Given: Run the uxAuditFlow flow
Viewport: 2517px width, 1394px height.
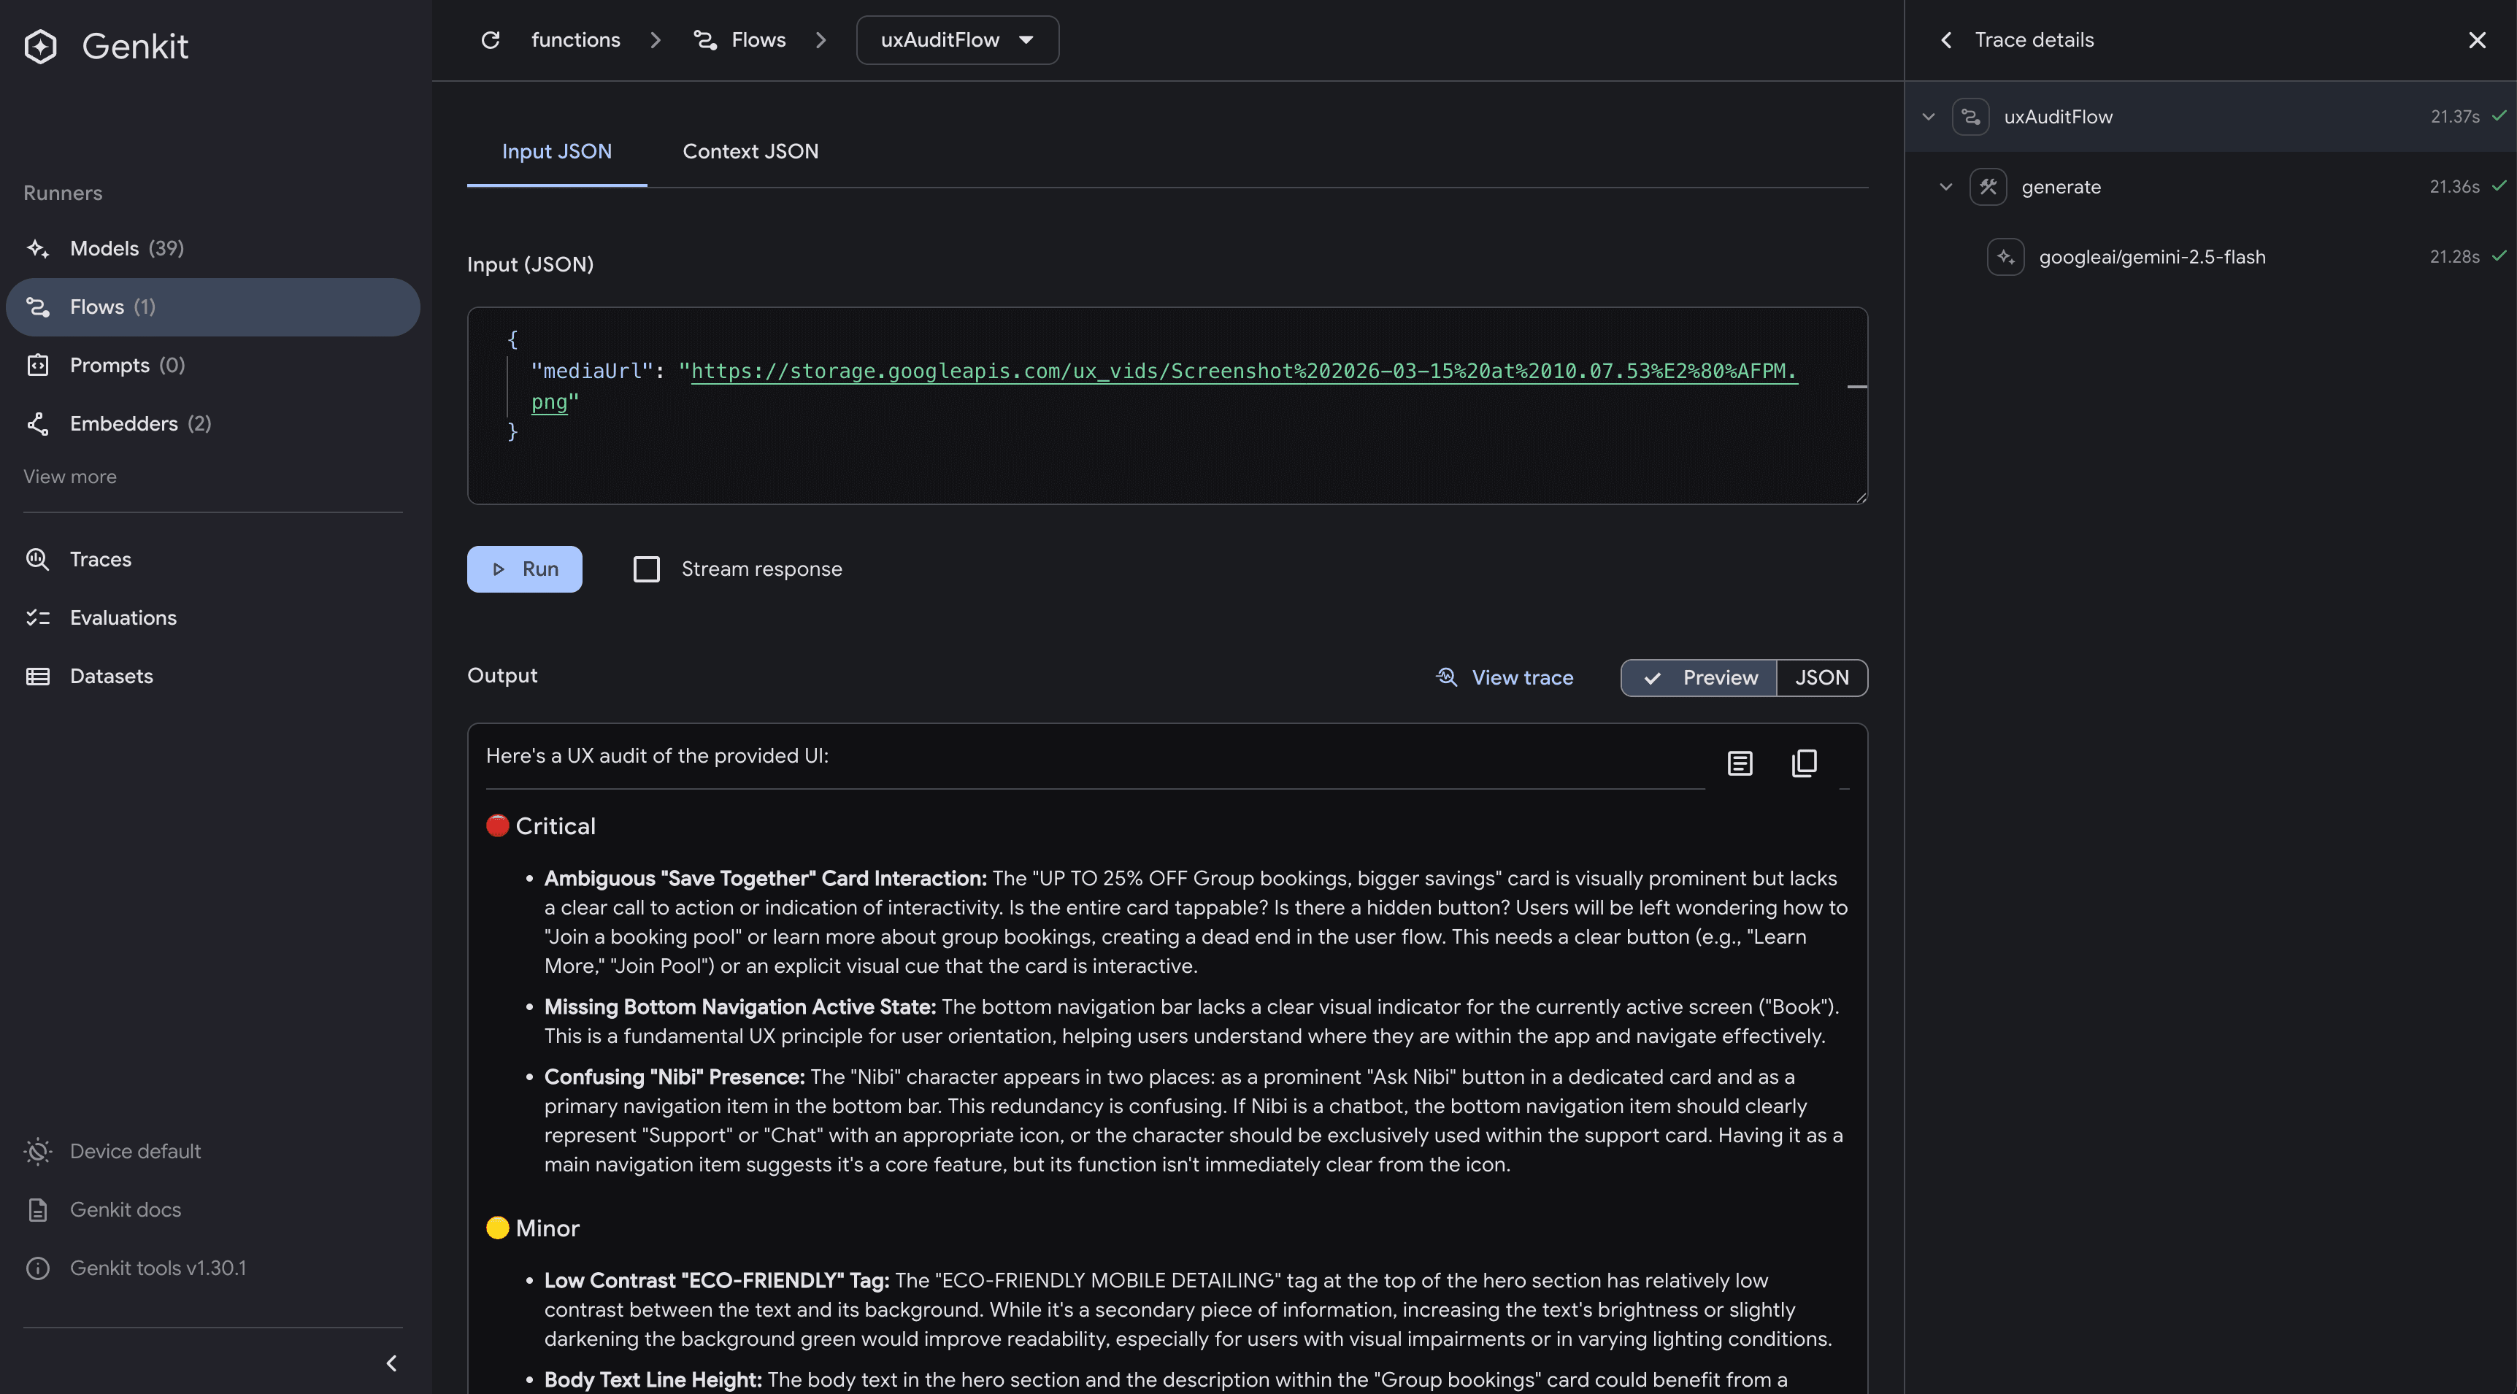Looking at the screenshot, I should (x=525, y=569).
